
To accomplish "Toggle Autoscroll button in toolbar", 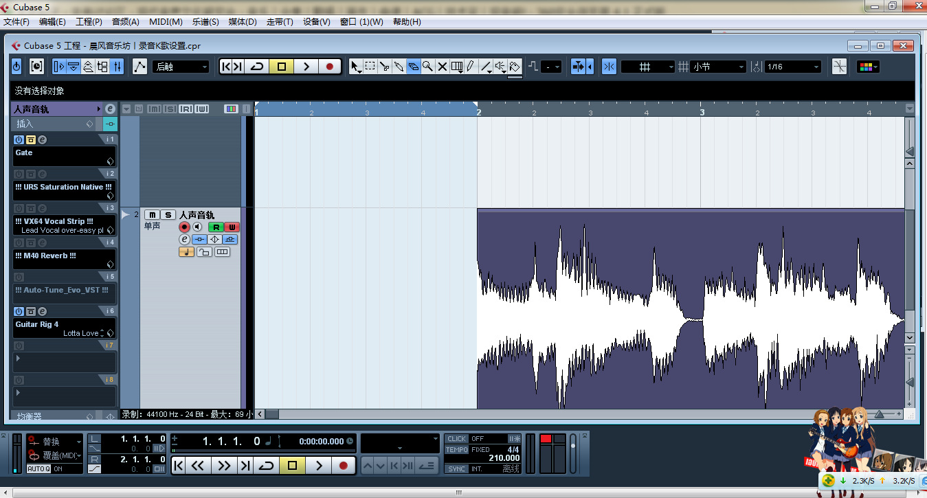I will pyautogui.click(x=577, y=67).
